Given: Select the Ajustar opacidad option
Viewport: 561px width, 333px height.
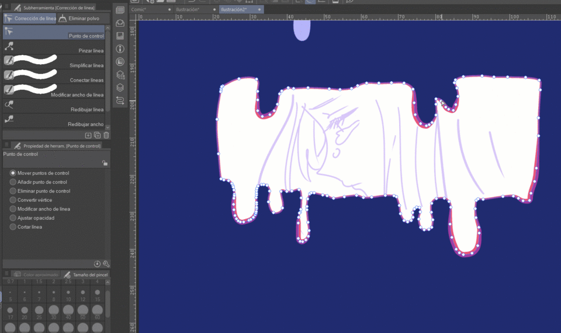Looking at the screenshot, I should [x=32, y=218].
